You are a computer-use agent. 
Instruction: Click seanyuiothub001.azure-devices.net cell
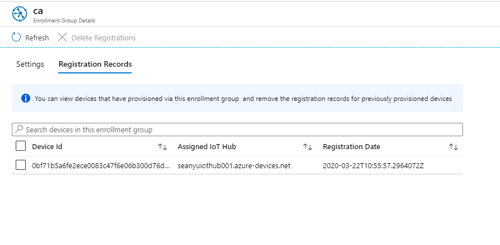[234, 165]
